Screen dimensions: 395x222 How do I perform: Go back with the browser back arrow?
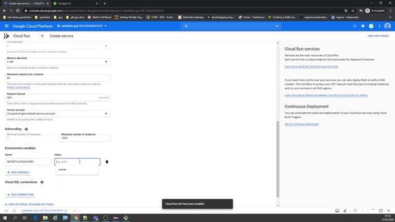(4, 10)
